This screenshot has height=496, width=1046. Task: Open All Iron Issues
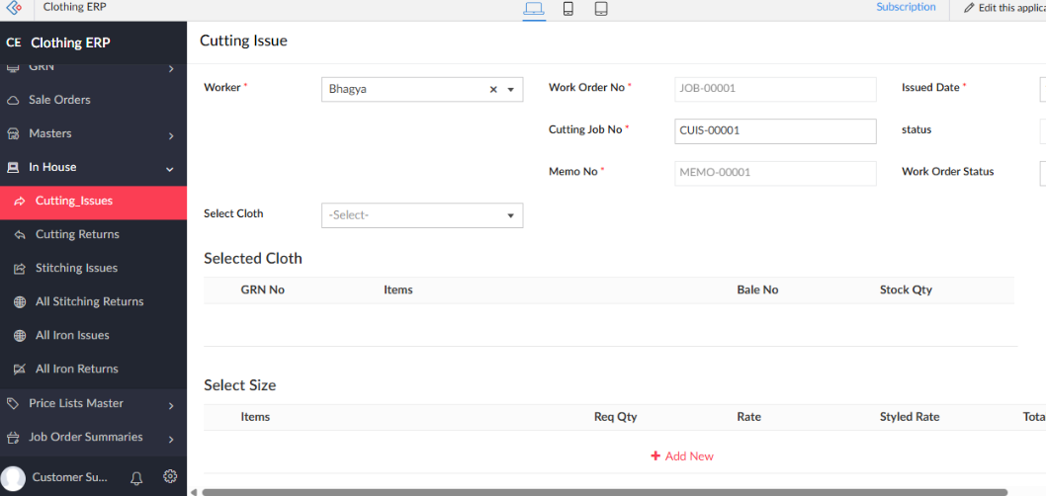(72, 336)
